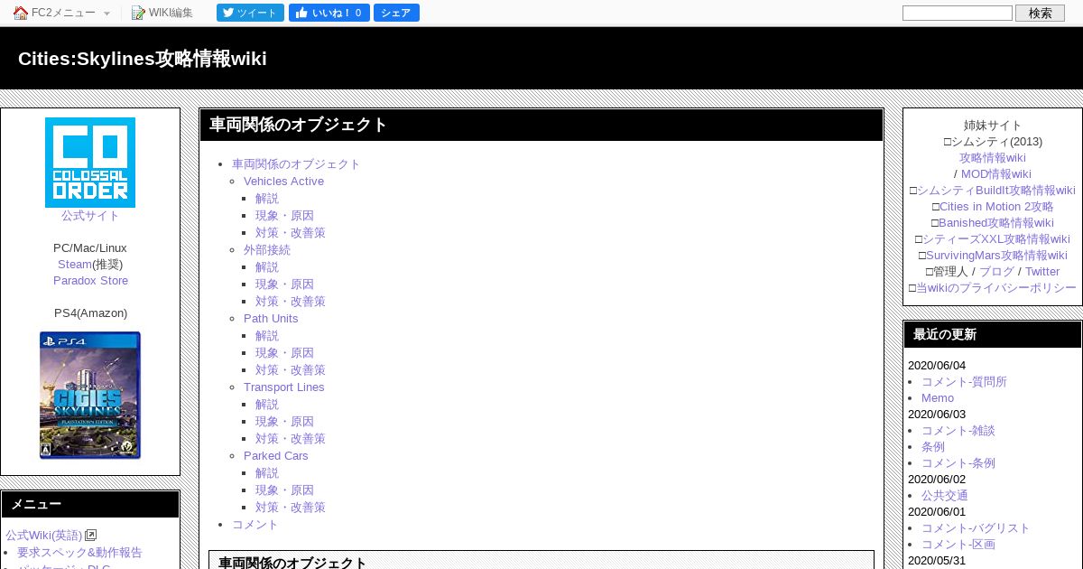Click the Facebook いいね! button
Screen dimensions: 1083x569
click(x=329, y=13)
